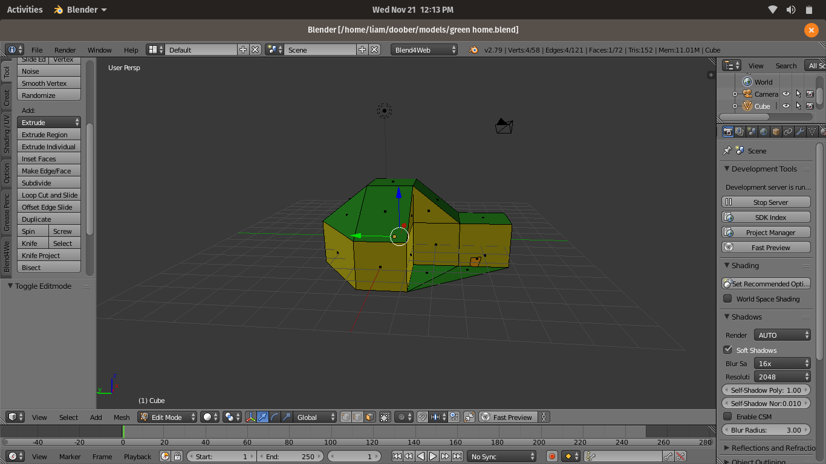The width and height of the screenshot is (826, 464).
Task: Open the Constraints chain-link tab
Action: coord(788,132)
